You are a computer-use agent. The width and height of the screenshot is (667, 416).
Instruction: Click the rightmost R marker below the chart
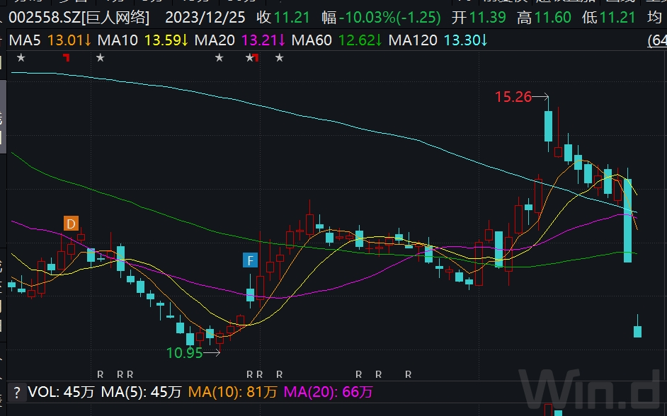coord(409,374)
